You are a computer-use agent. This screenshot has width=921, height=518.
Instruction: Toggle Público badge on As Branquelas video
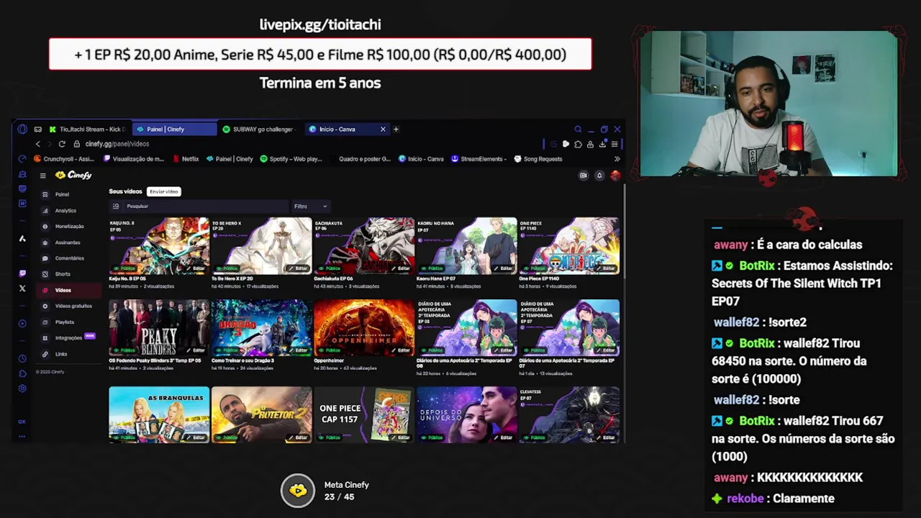124,437
